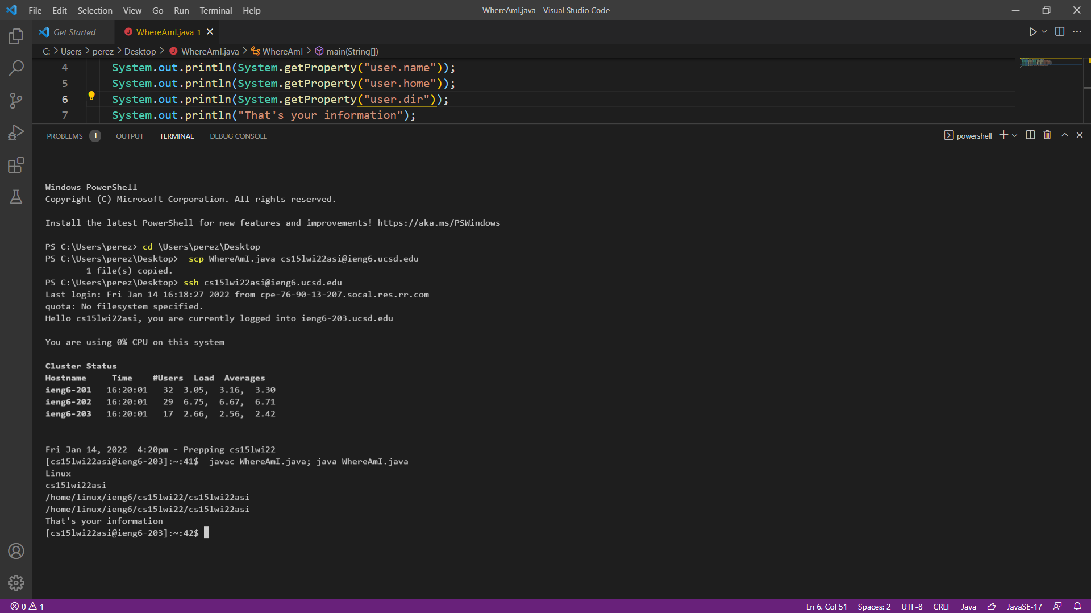Open the Testing flask view
Viewport: 1091px width, 613px height.
click(16, 197)
